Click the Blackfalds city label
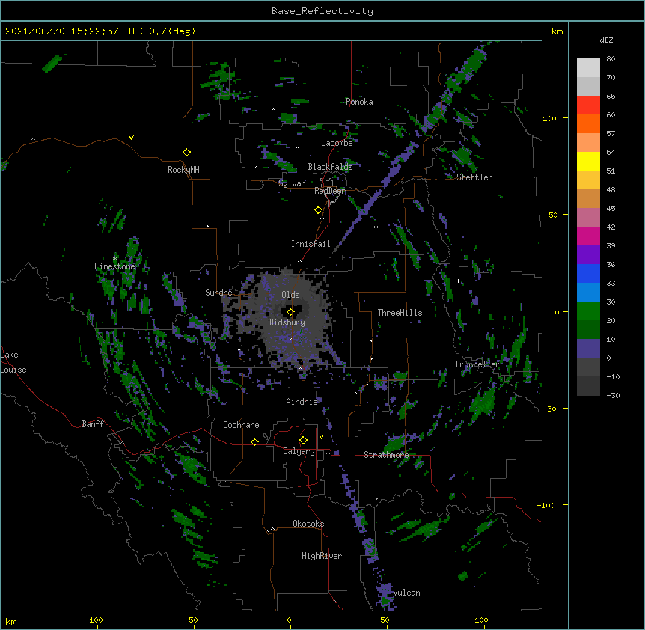Screen dimensions: 645x630 (330, 167)
